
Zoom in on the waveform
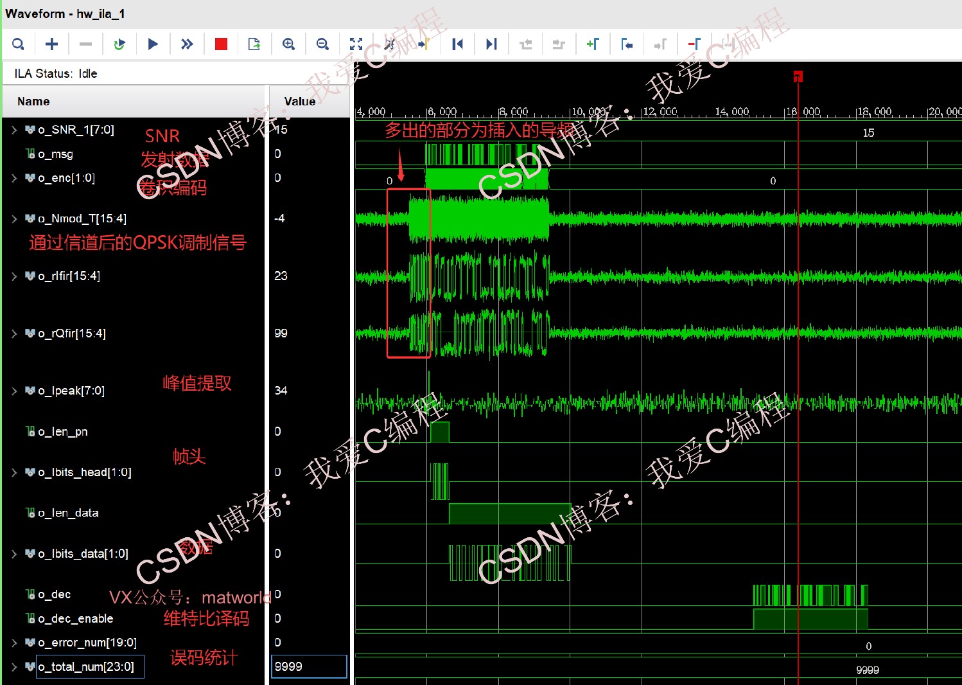click(289, 44)
